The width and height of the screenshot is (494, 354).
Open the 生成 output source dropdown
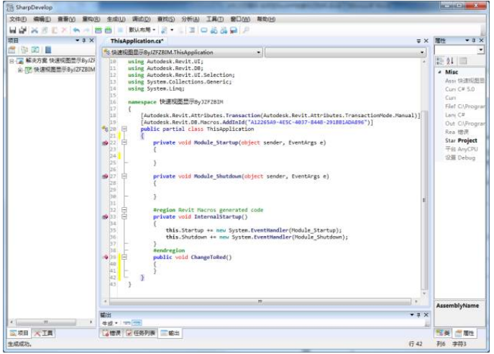[110, 323]
